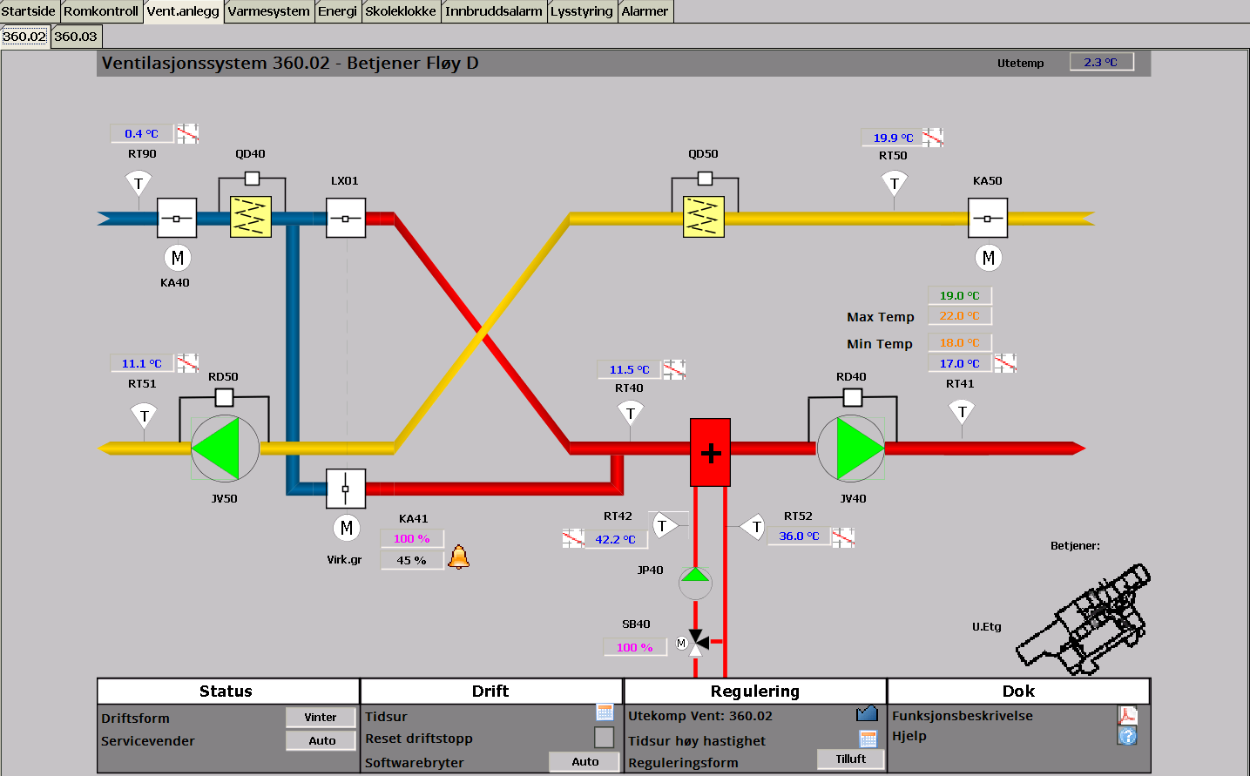1250x776 pixels.
Task: Click the 19.0 °C value above Max Temp
Action: (960, 296)
